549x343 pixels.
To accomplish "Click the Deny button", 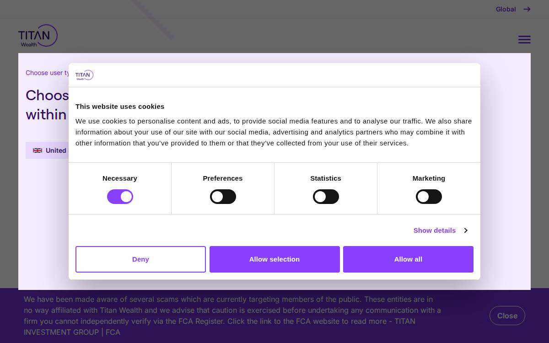I will (x=140, y=259).
